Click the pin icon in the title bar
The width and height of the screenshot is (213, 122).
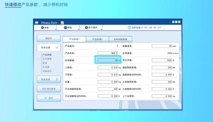click(173, 22)
